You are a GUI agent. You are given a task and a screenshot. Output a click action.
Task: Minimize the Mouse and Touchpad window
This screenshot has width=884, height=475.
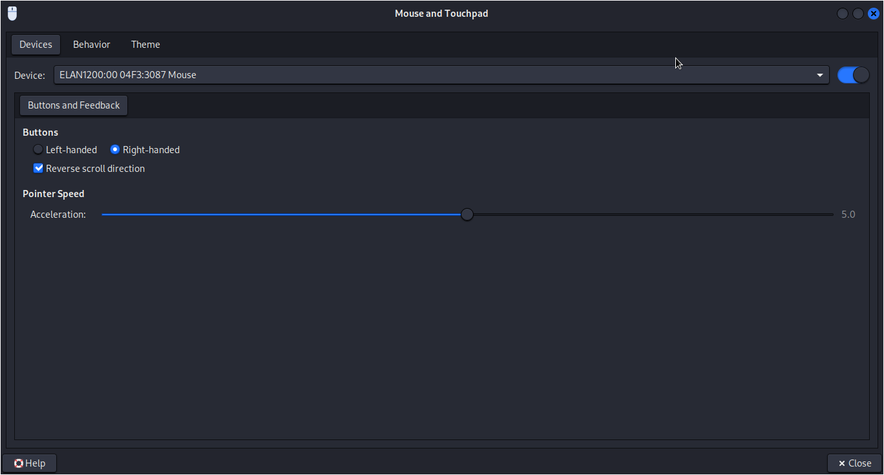pos(843,14)
